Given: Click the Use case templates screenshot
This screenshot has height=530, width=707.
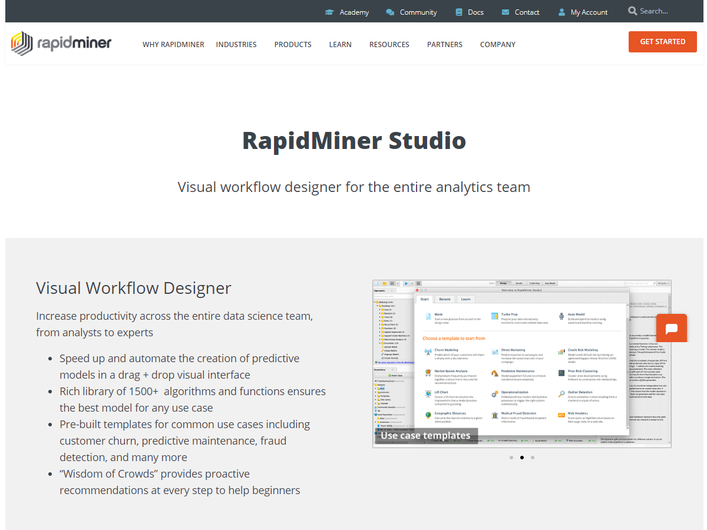Looking at the screenshot, I should click(521, 363).
